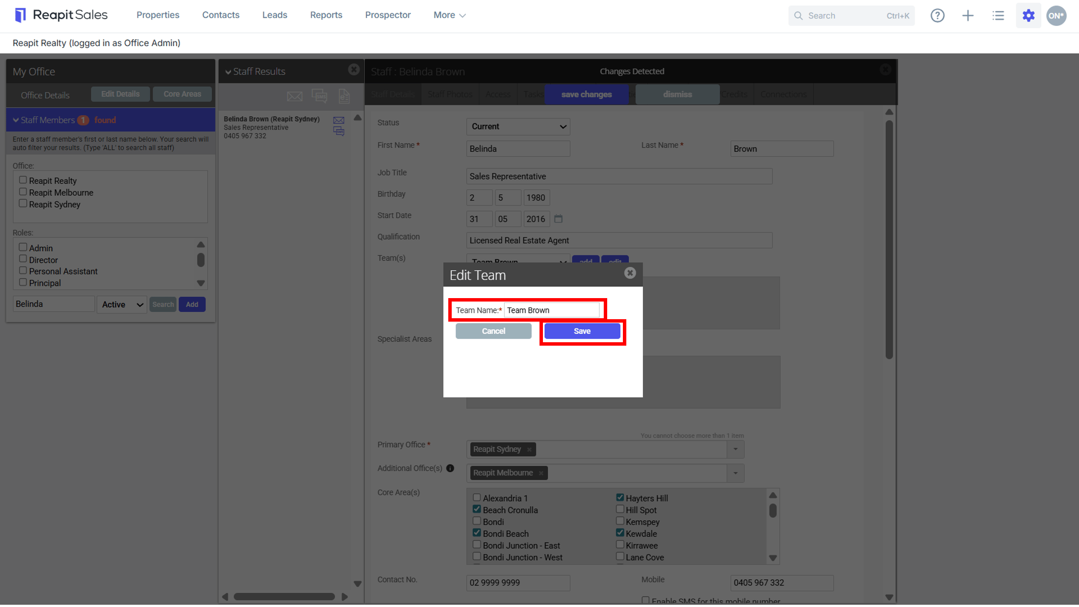Click into the Team Name input field
The height and width of the screenshot is (607, 1079).
point(551,310)
